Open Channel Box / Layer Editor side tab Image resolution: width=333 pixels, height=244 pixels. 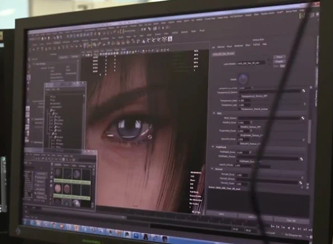[318, 49]
